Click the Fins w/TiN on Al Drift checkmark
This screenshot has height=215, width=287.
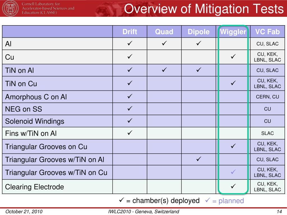[130, 133]
